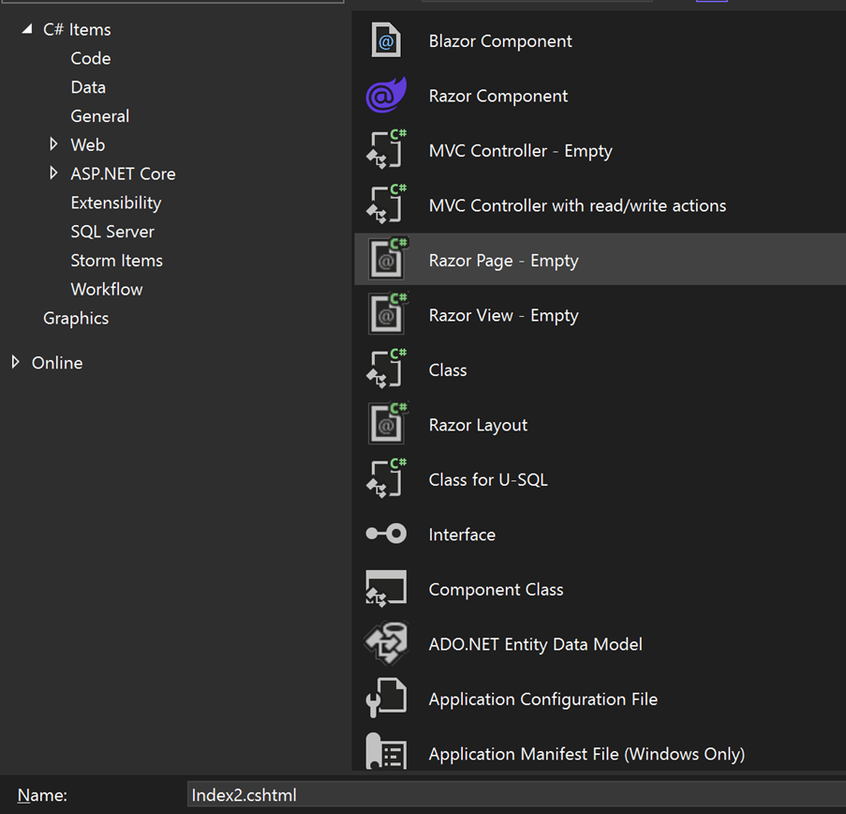This screenshot has width=846, height=814.
Task: Select the ASP.NET Core category label
Action: (123, 173)
